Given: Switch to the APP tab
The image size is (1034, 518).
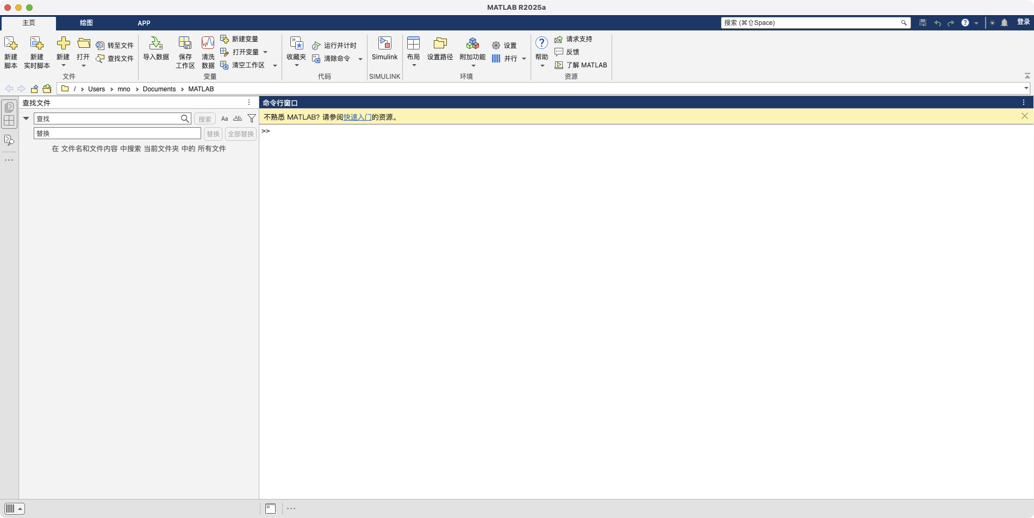Looking at the screenshot, I should [144, 23].
